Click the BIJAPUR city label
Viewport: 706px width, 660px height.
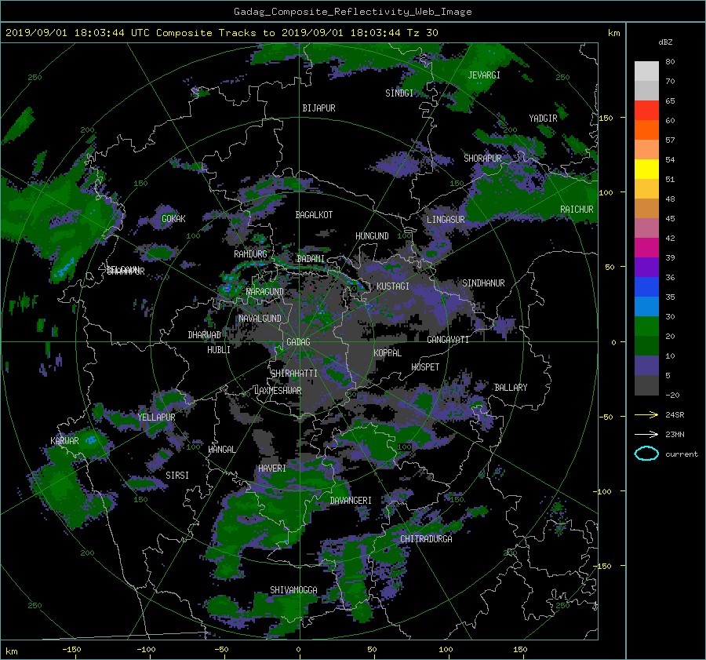tap(318, 108)
